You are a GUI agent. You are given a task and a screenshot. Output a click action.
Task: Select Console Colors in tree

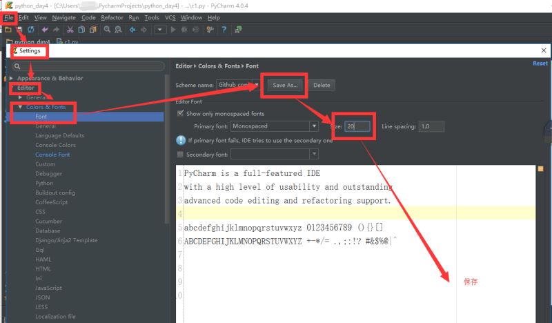[56, 145]
